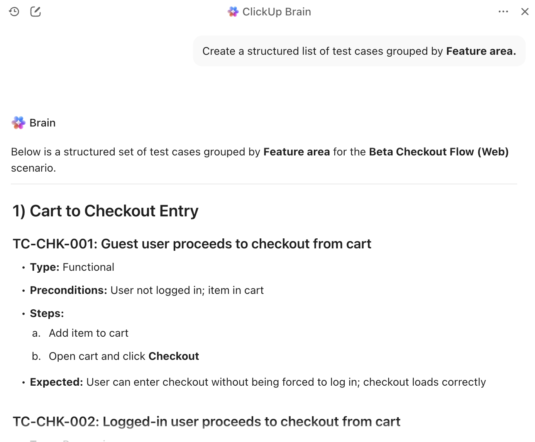Image resolution: width=535 pixels, height=442 pixels.
Task: Click the ClickUp Brain logo in header
Action: pyautogui.click(x=233, y=12)
